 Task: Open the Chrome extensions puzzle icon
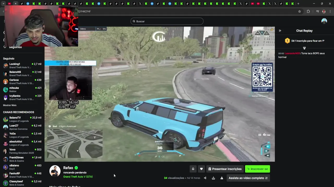[x=308, y=11]
